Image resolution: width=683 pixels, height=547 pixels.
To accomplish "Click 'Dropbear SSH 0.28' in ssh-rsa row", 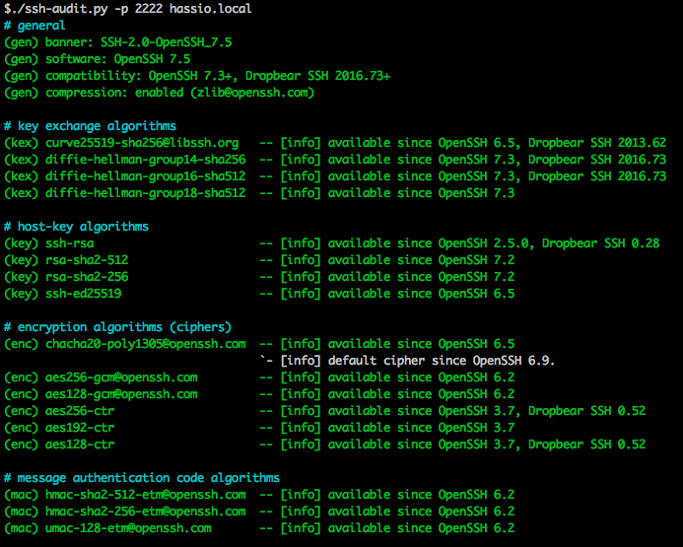I will pos(600,243).
